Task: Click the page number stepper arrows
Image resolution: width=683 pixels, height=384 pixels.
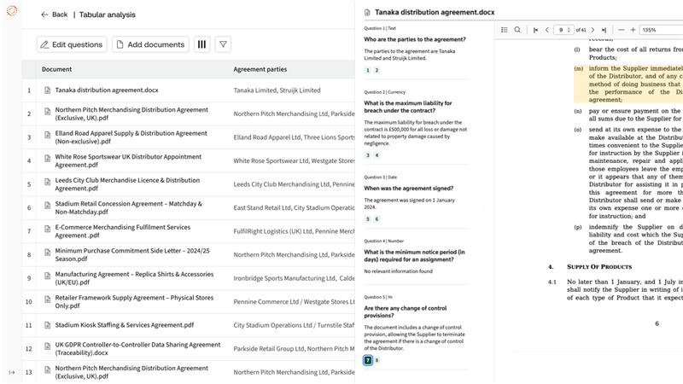Action: tap(569, 30)
